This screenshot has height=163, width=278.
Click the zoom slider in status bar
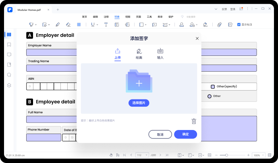pyautogui.click(x=227, y=155)
